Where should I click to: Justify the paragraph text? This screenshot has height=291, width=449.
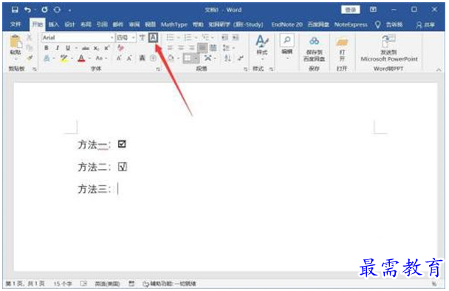pos(202,47)
